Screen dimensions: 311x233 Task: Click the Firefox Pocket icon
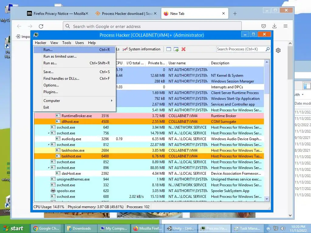[264, 26]
